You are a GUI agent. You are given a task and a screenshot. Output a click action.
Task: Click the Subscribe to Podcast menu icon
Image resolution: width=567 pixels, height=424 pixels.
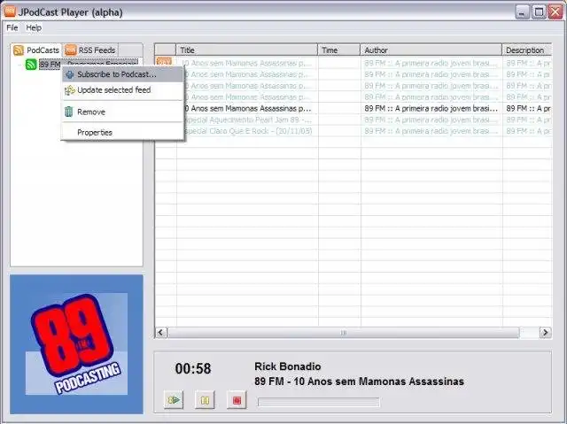click(x=70, y=74)
